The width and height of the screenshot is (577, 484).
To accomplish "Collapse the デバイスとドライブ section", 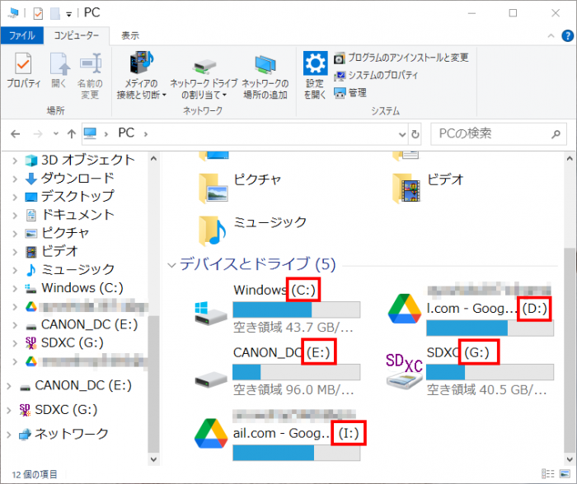I will [x=171, y=265].
